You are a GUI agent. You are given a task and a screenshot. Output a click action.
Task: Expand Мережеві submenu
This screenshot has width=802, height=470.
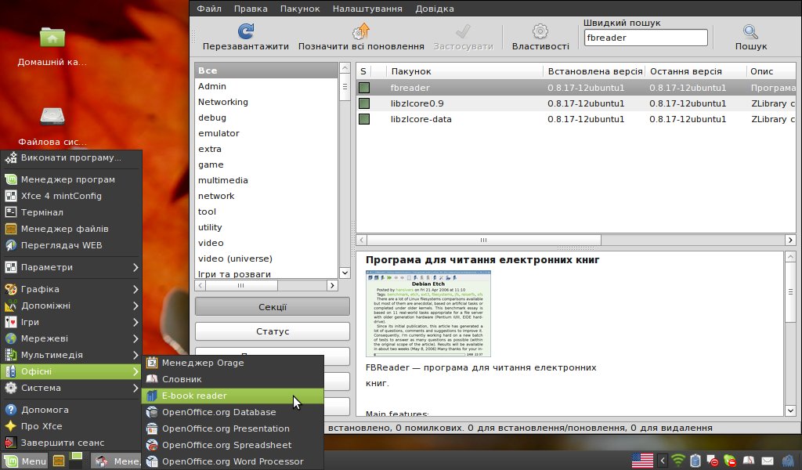71,338
